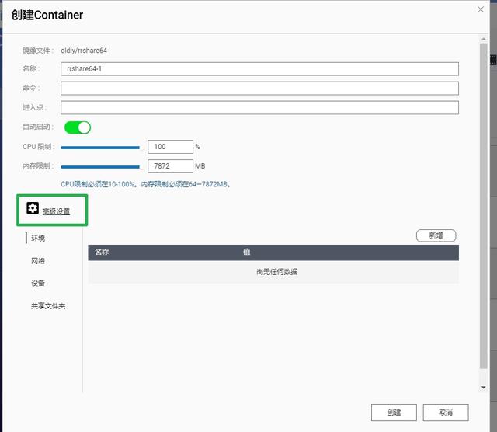Click into the 进入点 input field
The image size is (497, 432).
(x=259, y=107)
